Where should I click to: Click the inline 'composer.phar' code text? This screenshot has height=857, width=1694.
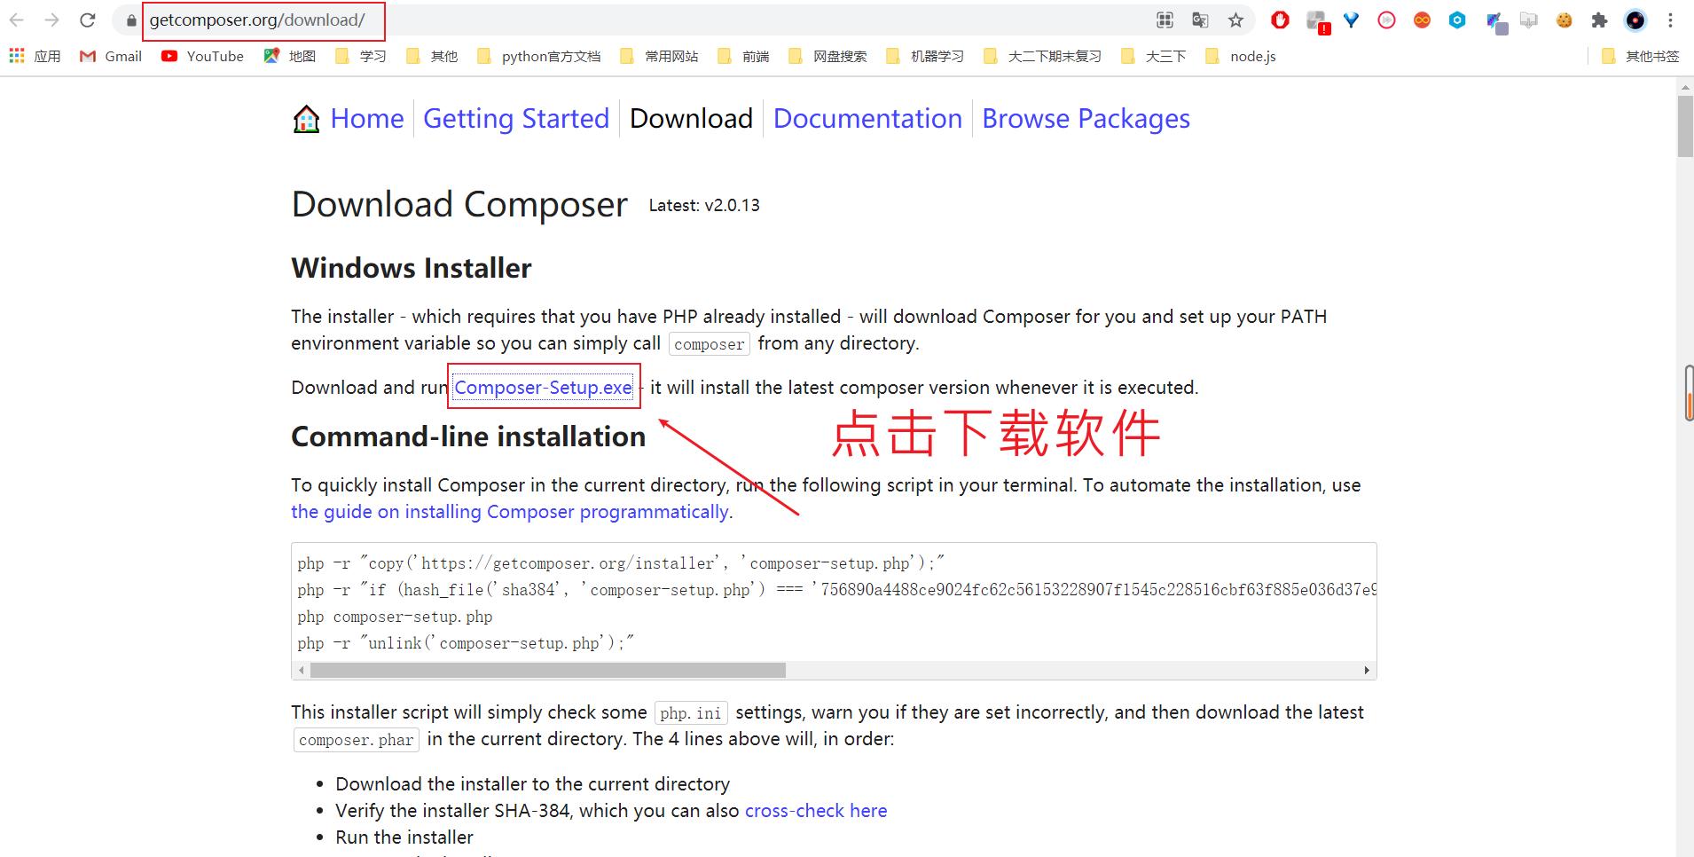[357, 740]
